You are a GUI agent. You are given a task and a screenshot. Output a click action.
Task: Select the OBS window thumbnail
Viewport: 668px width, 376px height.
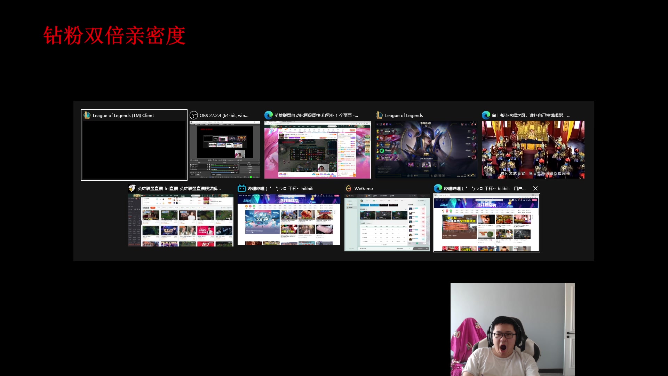coord(225,150)
